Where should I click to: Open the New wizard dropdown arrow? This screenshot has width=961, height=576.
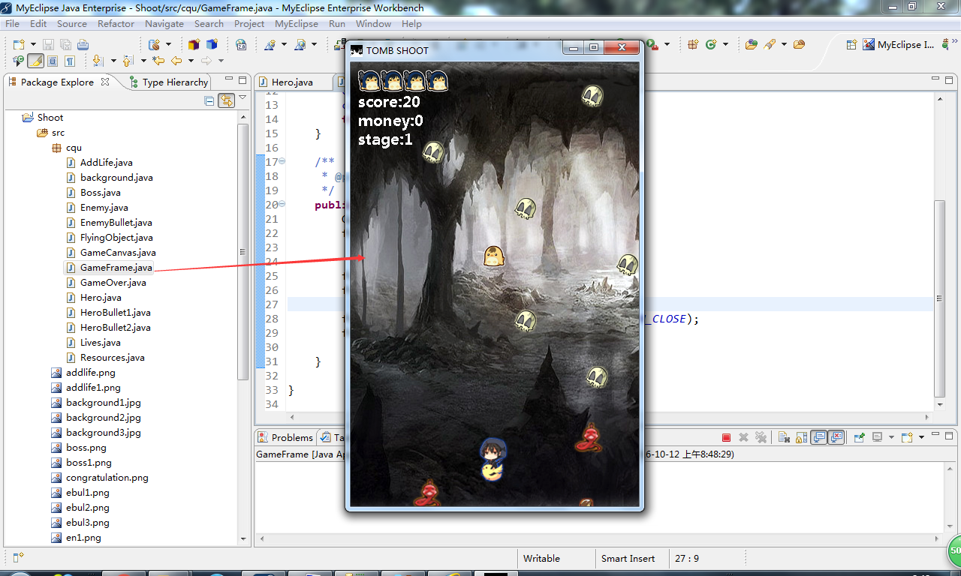tap(32, 45)
